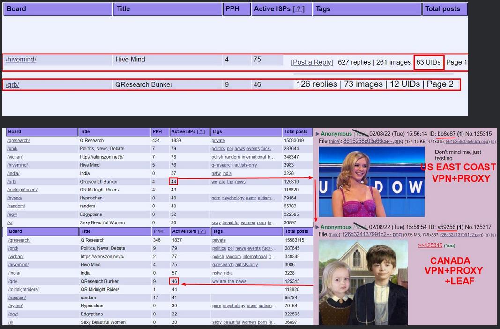
Task: Click the politics tag in the 287644 posts row
Action: (x=218, y=148)
